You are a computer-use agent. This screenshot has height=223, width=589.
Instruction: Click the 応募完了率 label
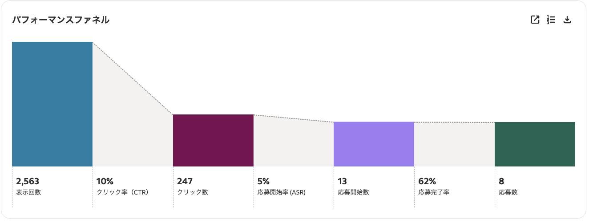pos(434,192)
